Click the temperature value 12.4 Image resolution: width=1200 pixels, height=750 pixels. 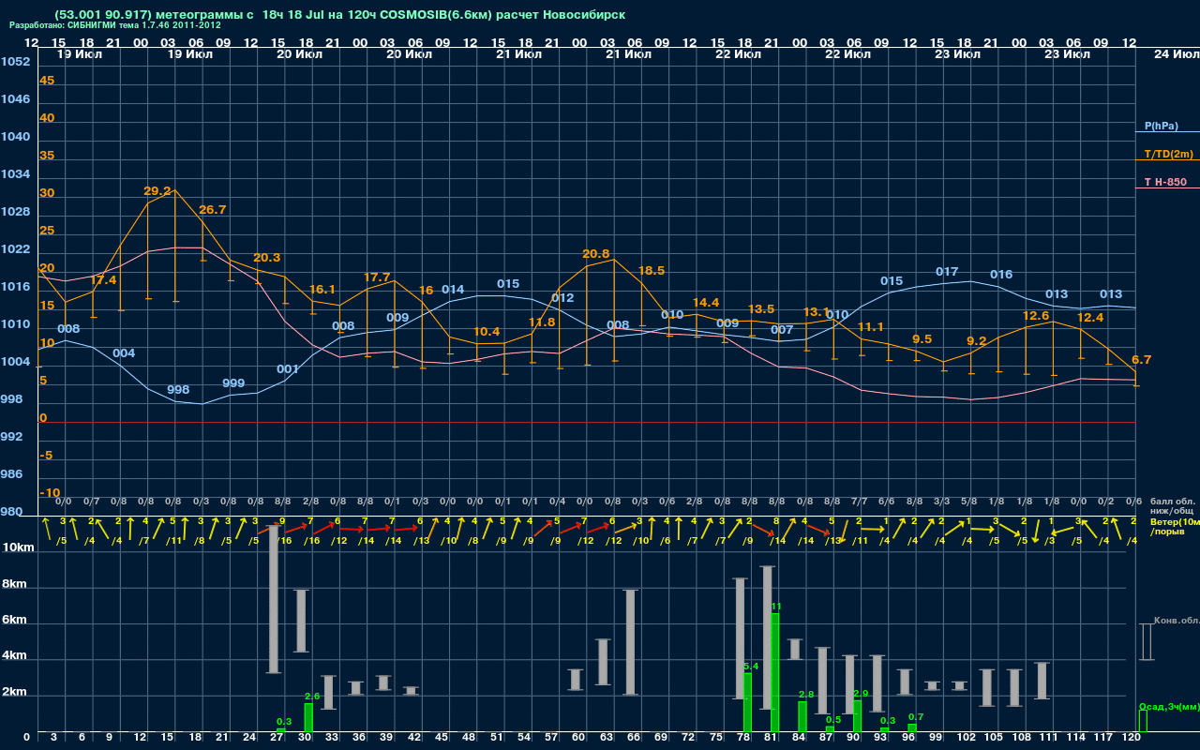(1090, 319)
